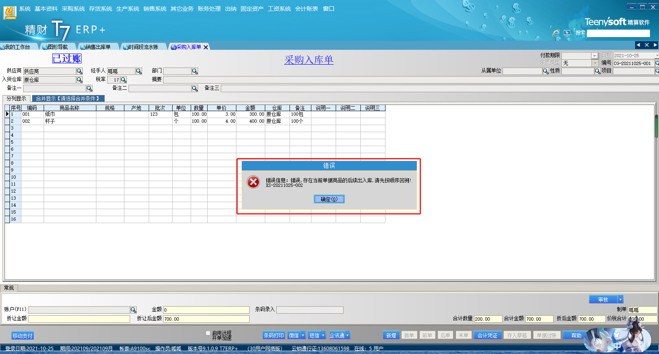Click the 从属单位 lookup magnifier
Viewport: 659px width, 354px height.
click(x=546, y=71)
